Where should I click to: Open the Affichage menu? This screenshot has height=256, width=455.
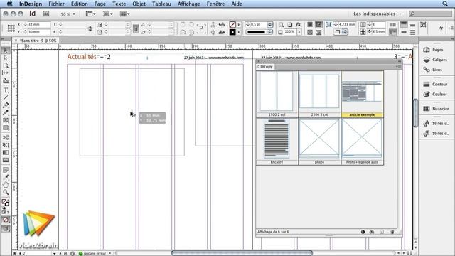click(189, 4)
